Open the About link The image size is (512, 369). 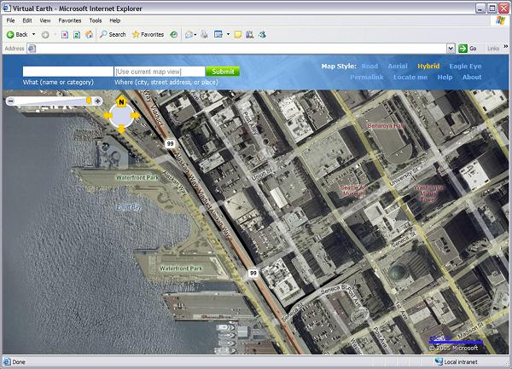(472, 78)
